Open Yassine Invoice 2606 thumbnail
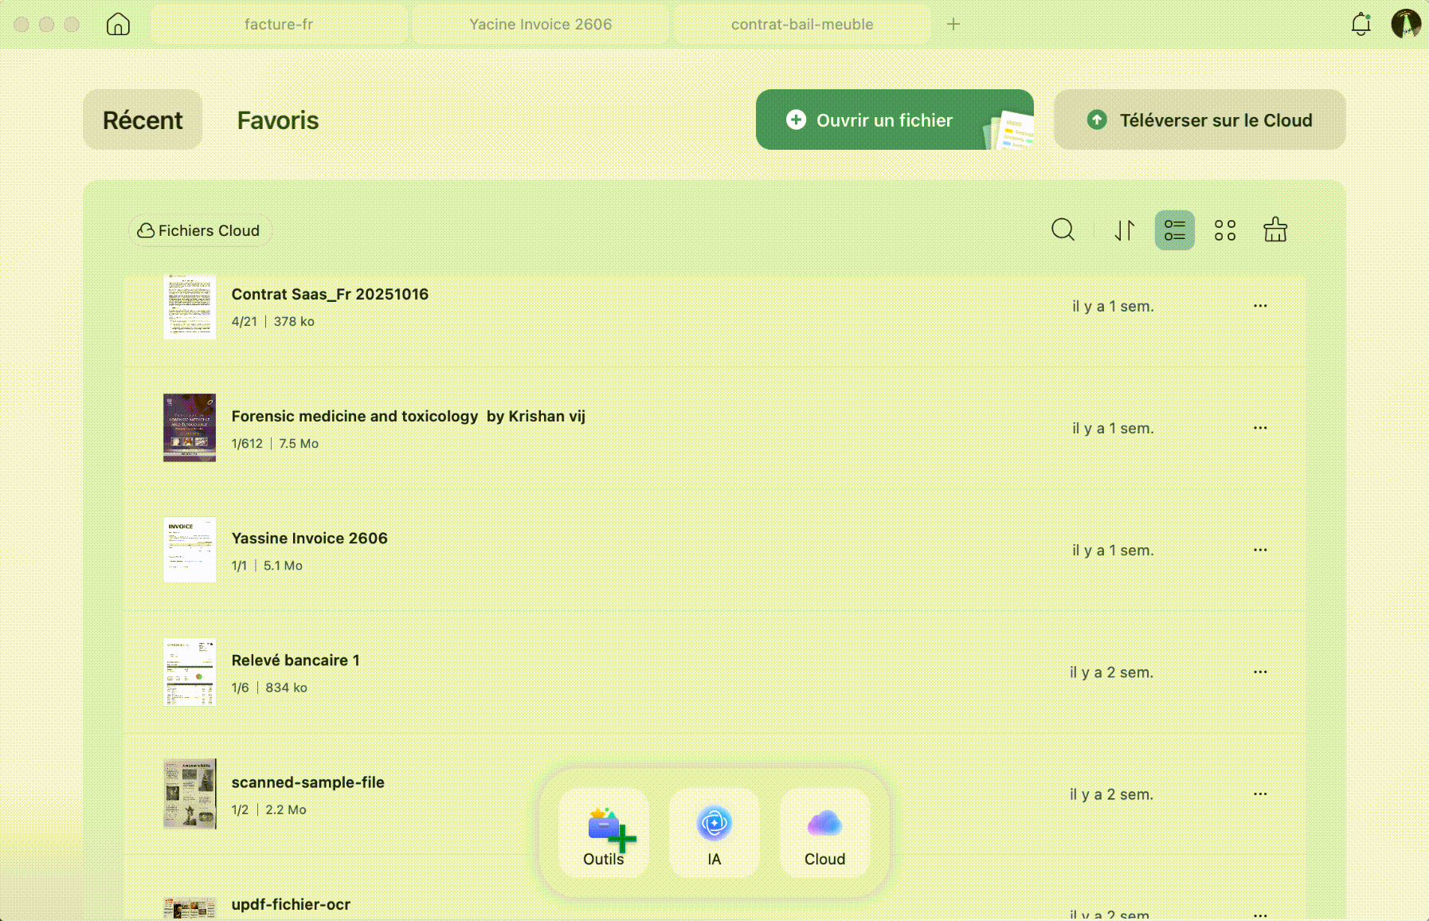The height and width of the screenshot is (921, 1429). (190, 550)
